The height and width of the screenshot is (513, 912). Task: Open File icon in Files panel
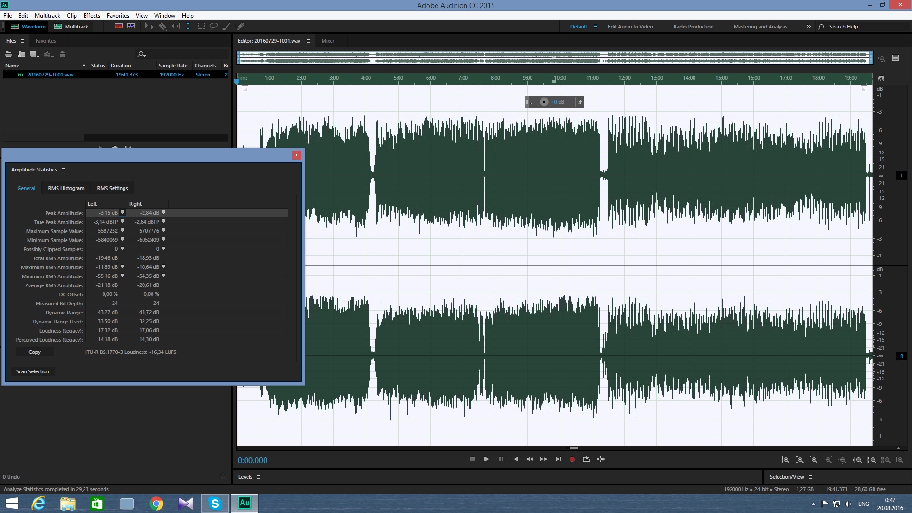(x=9, y=54)
